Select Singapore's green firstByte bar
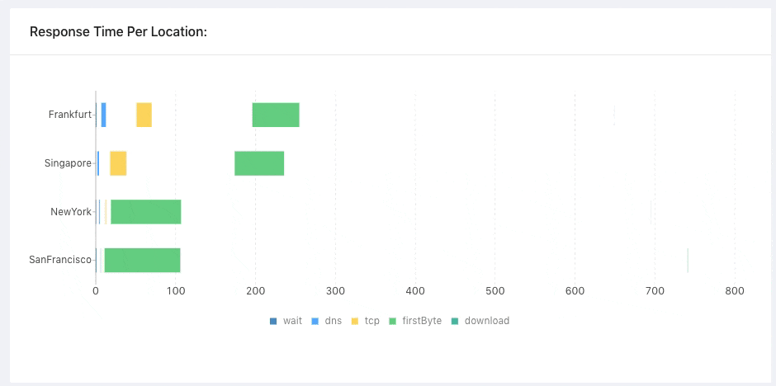The image size is (776, 386). [259, 163]
